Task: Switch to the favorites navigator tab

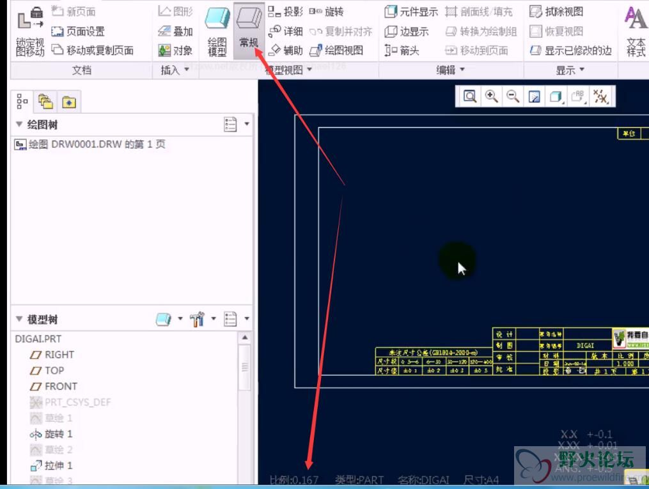Action: (69, 102)
